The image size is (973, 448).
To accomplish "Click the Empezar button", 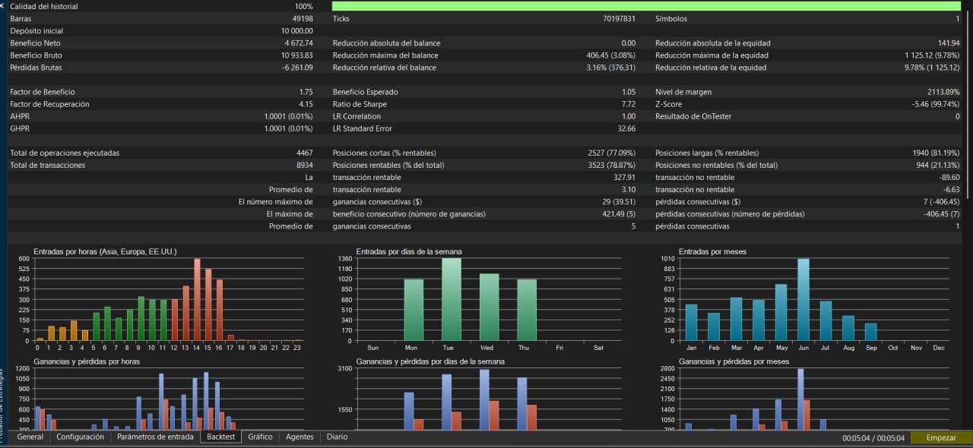I will click(x=941, y=438).
